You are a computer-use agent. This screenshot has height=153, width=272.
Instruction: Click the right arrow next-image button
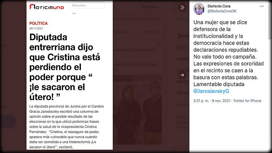[182, 75]
